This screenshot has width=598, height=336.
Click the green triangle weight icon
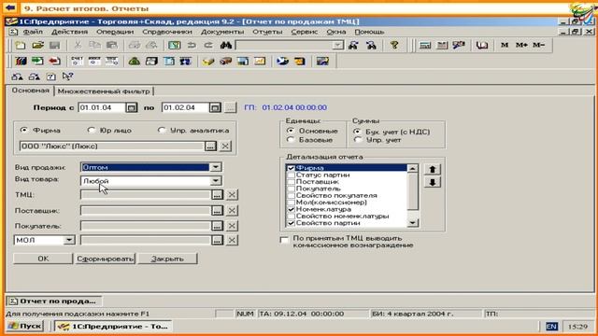[x=135, y=61]
